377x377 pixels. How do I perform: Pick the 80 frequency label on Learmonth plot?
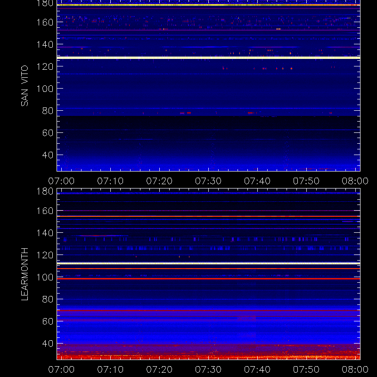click(x=48, y=299)
